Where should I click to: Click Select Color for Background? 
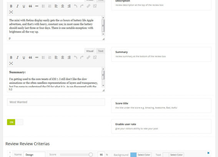coord(144,155)
